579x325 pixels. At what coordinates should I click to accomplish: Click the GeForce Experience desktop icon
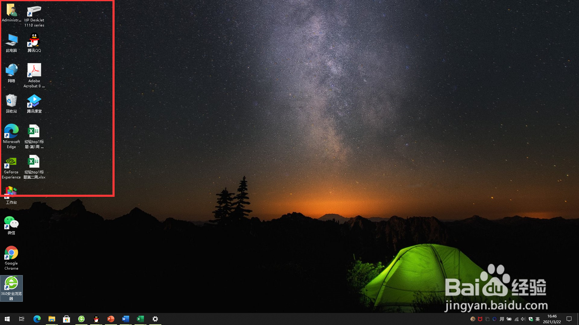[x=11, y=166]
